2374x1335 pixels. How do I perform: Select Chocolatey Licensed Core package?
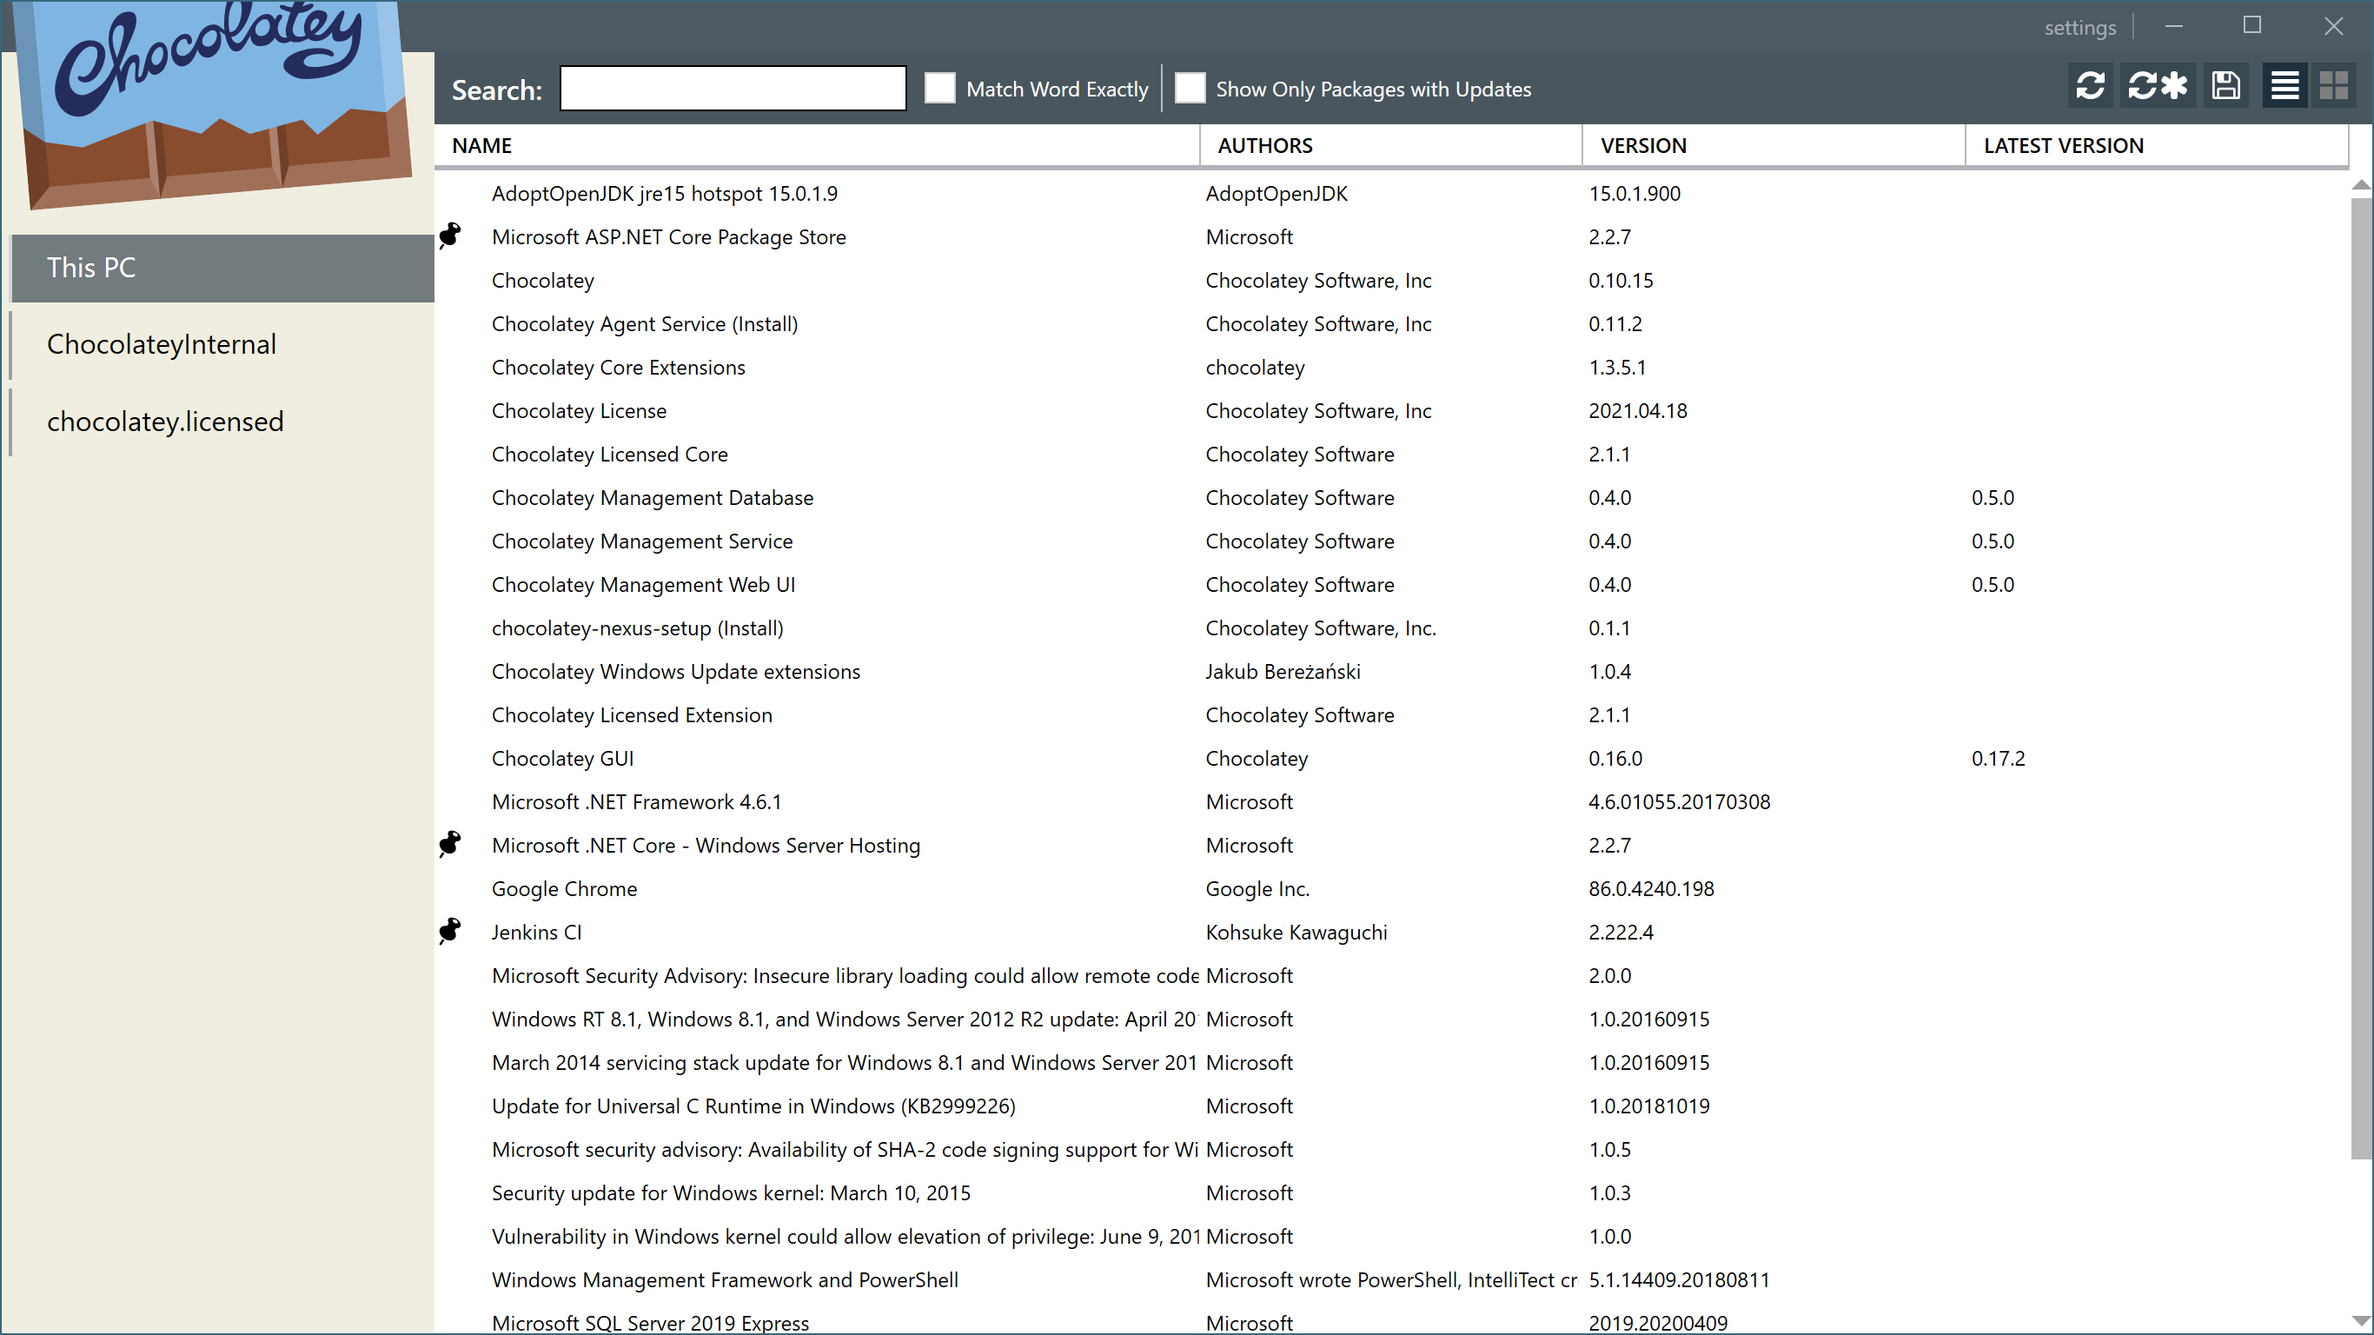[1391, 454]
